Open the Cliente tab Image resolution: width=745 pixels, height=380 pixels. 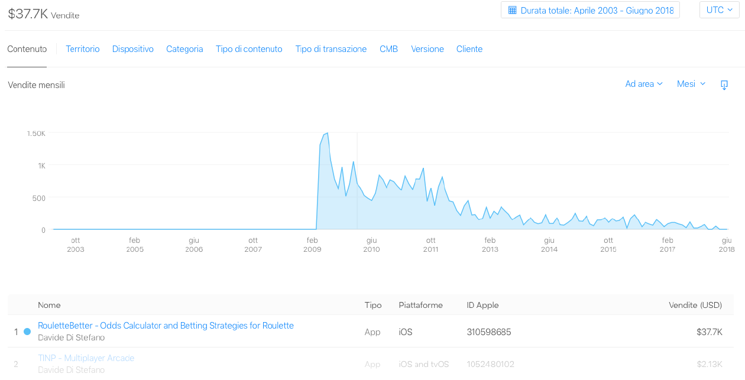pos(469,49)
